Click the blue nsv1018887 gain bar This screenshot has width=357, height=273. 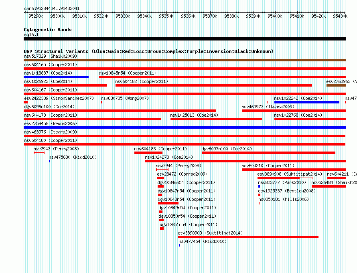[56, 77]
